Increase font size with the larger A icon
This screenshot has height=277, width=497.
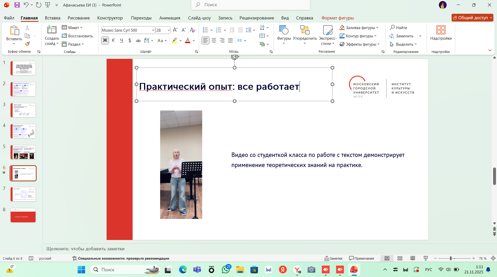click(x=175, y=30)
